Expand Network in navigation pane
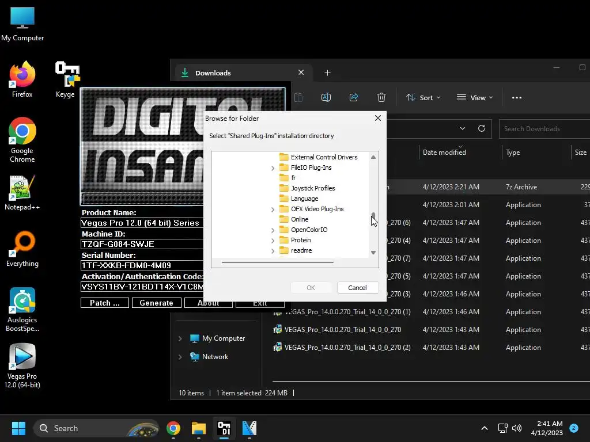 tap(180, 357)
